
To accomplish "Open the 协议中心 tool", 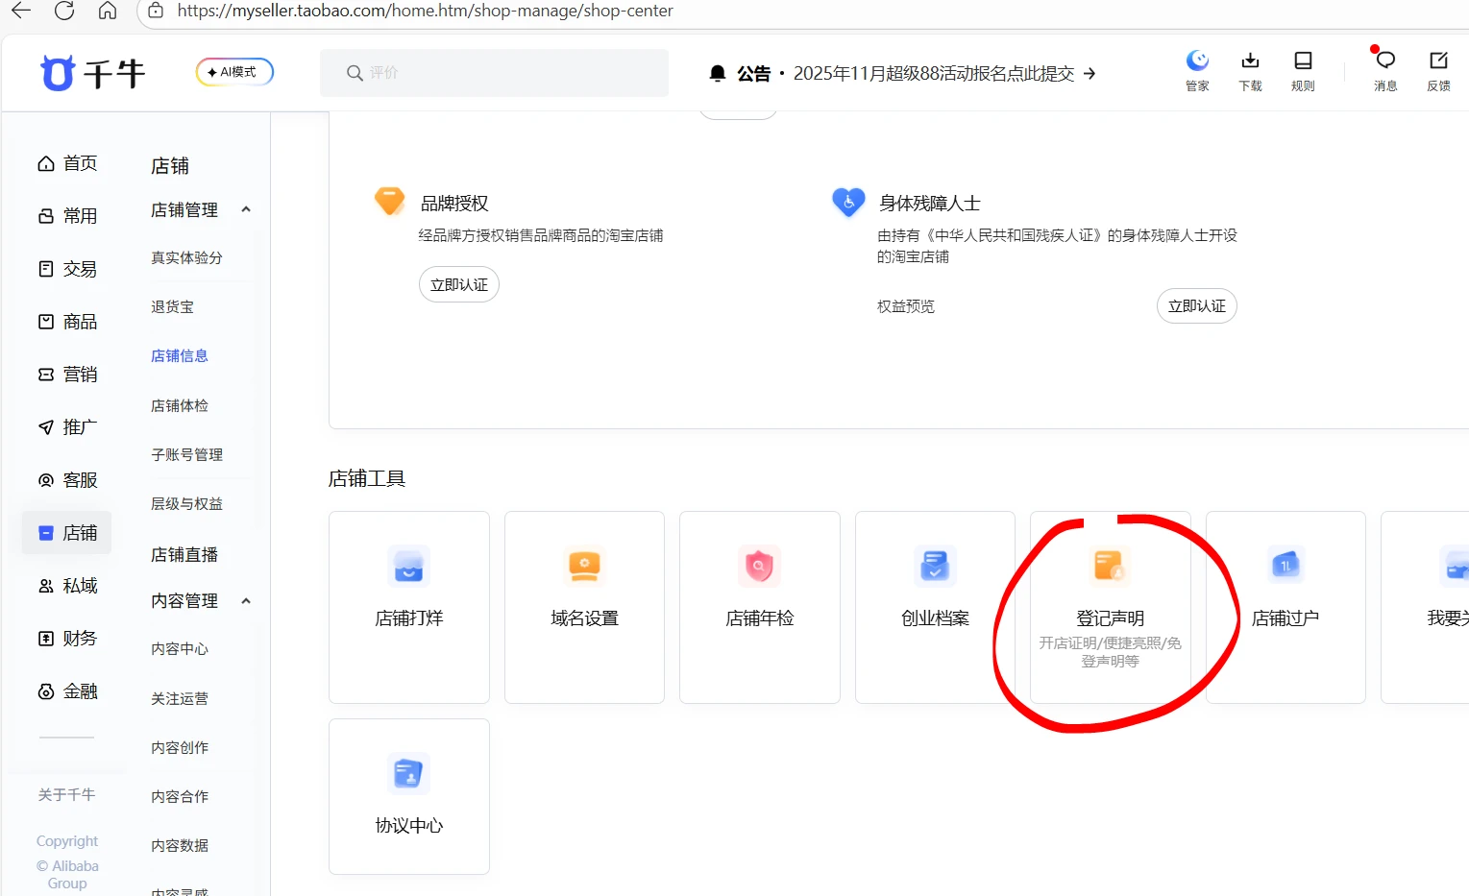I will [408, 796].
